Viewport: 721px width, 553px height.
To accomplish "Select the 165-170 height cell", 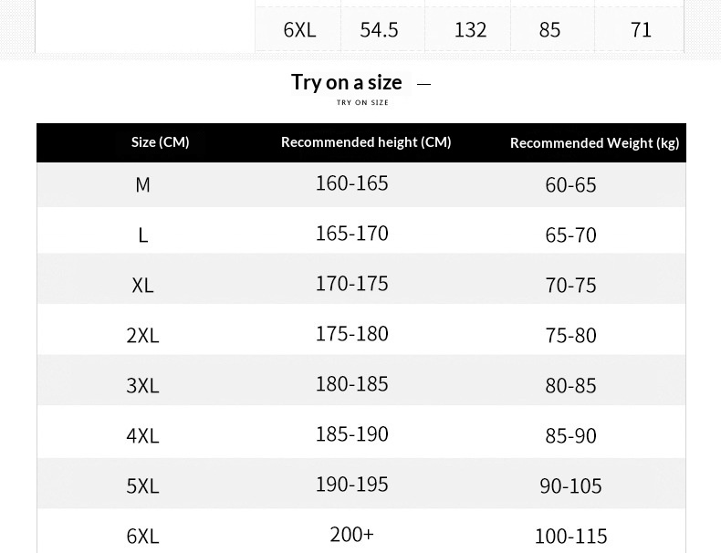I will 351,234.
